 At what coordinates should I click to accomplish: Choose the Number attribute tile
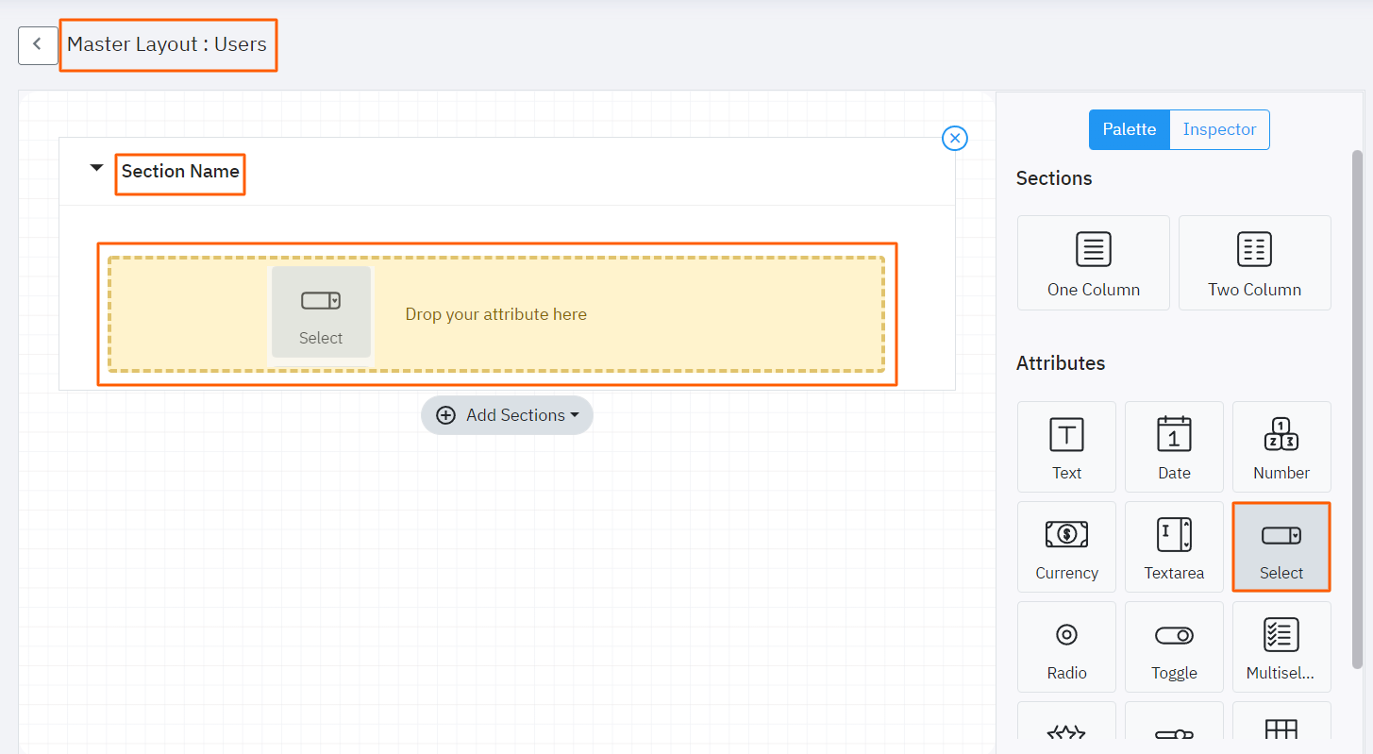[x=1281, y=446]
